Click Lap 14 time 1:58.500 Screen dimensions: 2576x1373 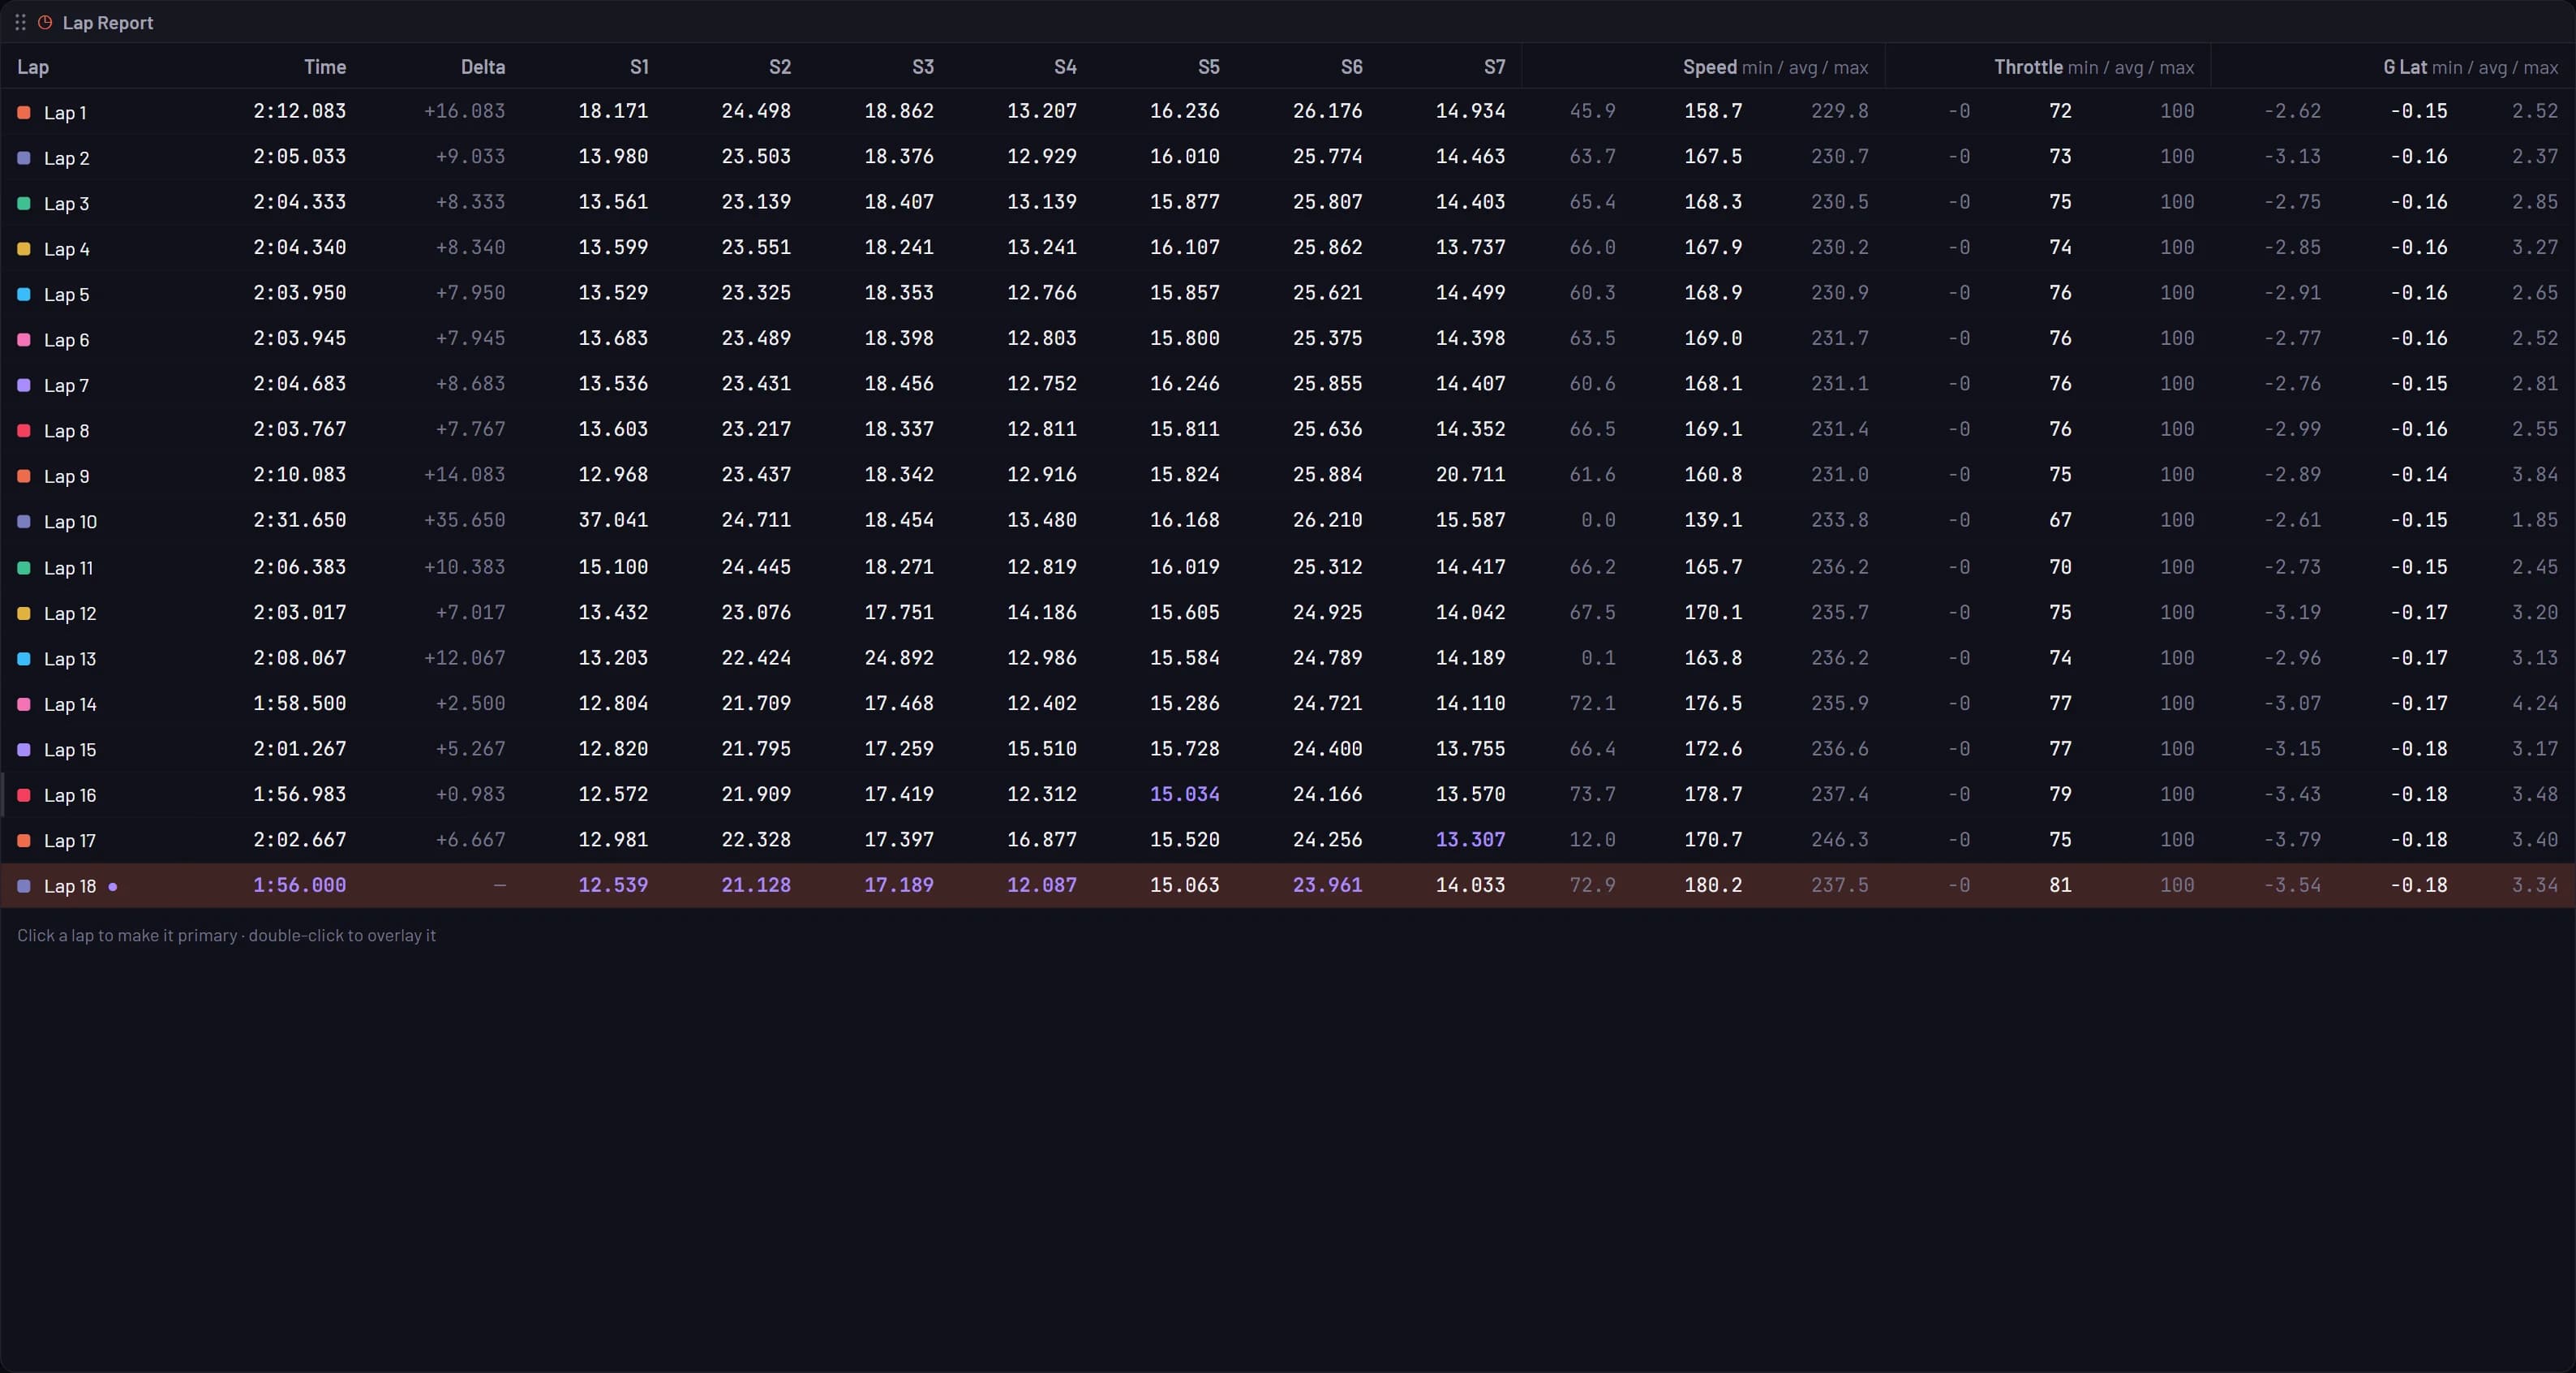pyautogui.click(x=299, y=704)
